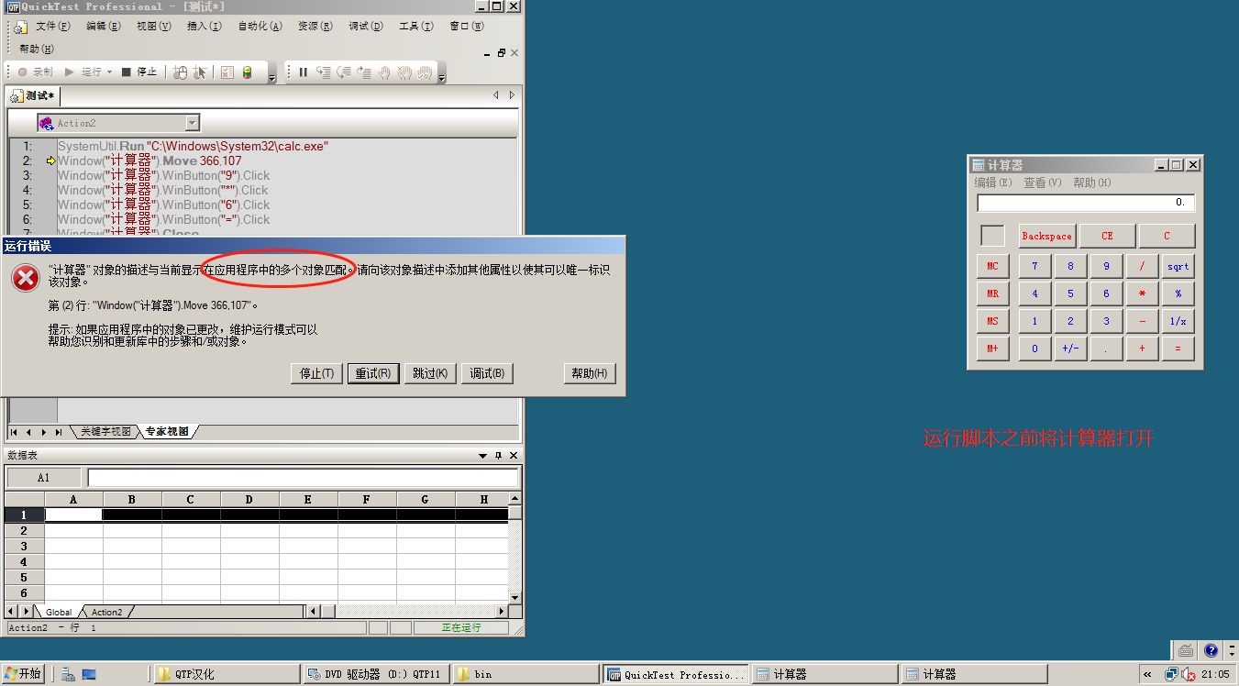Screen dimensions: 1239x686
Task: Select row 3 header in data table
Action: 25,547
